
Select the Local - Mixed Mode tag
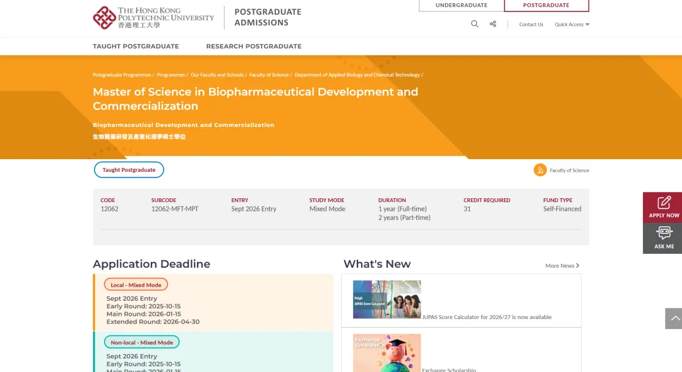point(136,285)
